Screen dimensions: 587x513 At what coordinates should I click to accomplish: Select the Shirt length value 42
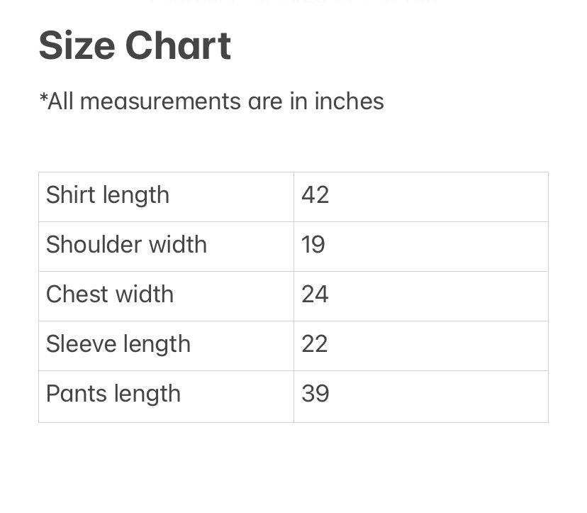click(315, 195)
